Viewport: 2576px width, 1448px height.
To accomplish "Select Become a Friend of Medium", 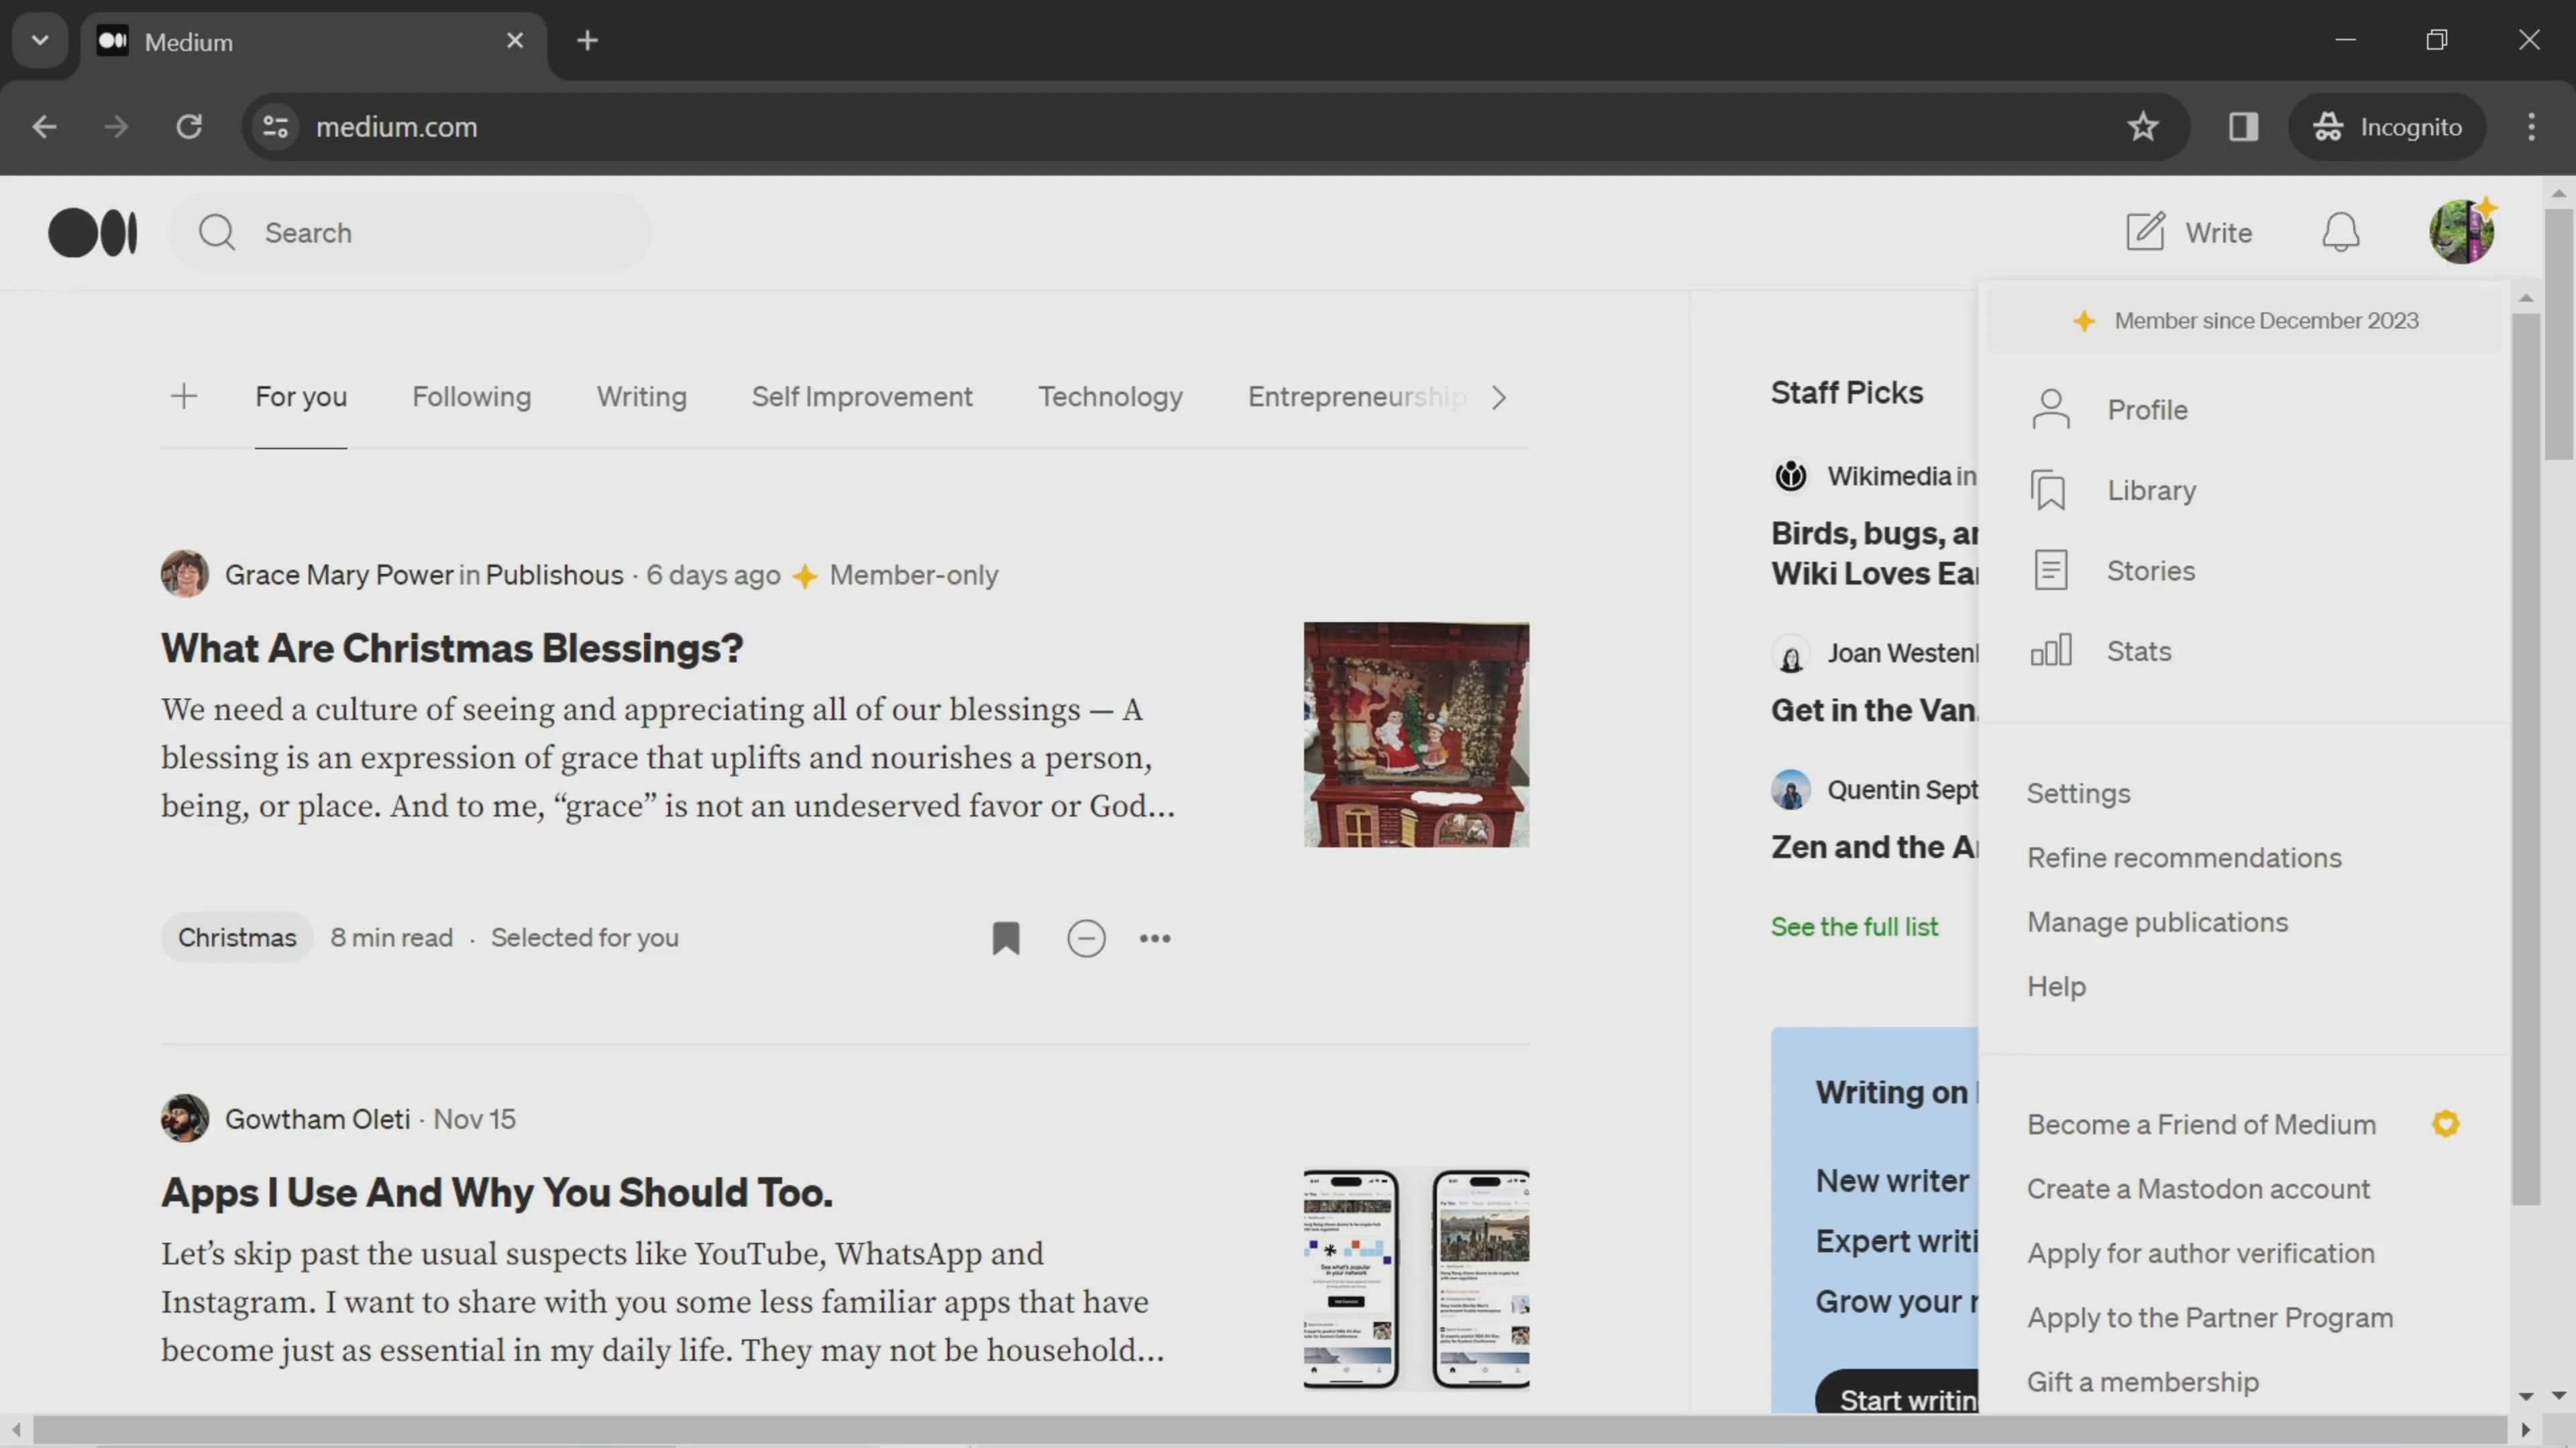I will [x=2202, y=1124].
